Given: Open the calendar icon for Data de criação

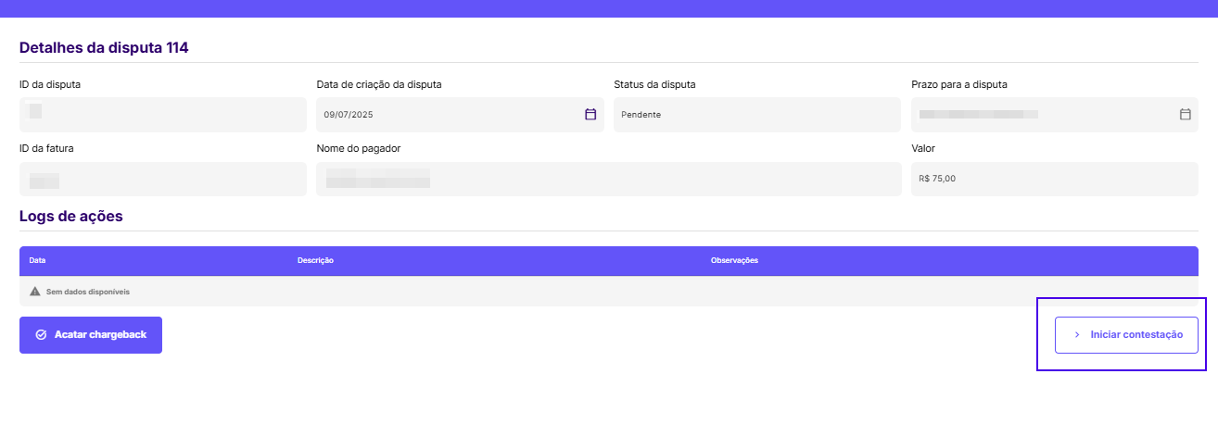Looking at the screenshot, I should tap(590, 114).
